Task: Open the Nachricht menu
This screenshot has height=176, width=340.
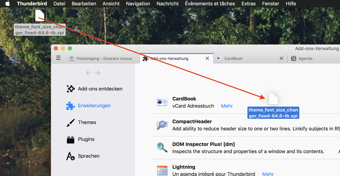Action: tap(168, 4)
